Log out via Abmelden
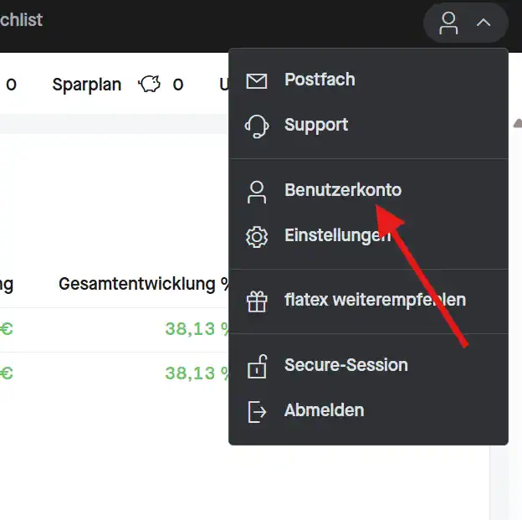Screen dimensions: 522x520 [325, 410]
